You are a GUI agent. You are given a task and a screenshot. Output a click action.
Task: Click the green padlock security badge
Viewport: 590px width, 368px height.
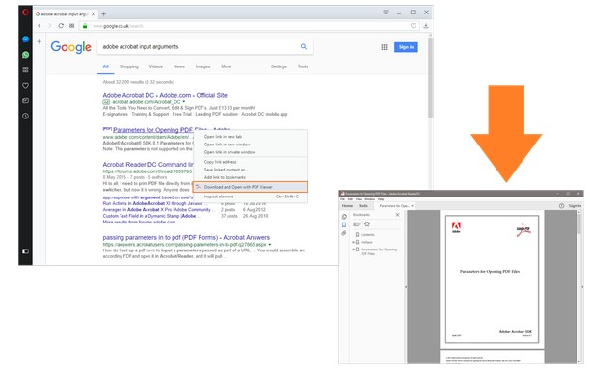tap(85, 26)
